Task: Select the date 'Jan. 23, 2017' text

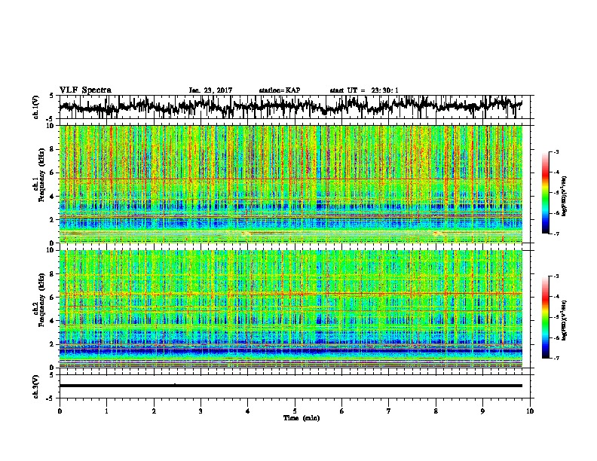Action: click(x=210, y=90)
